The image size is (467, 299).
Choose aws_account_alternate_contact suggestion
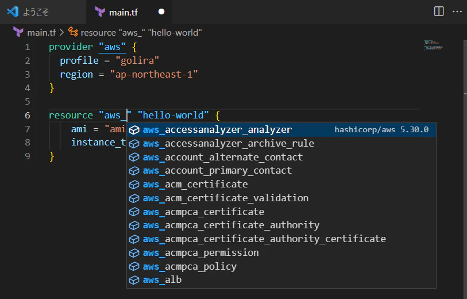tap(281, 157)
